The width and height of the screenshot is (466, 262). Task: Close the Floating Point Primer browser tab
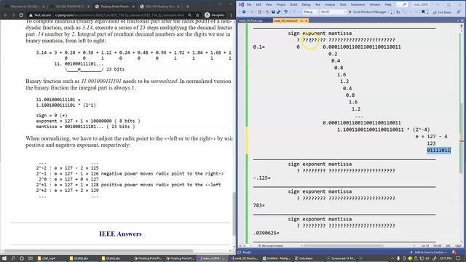click(133, 7)
